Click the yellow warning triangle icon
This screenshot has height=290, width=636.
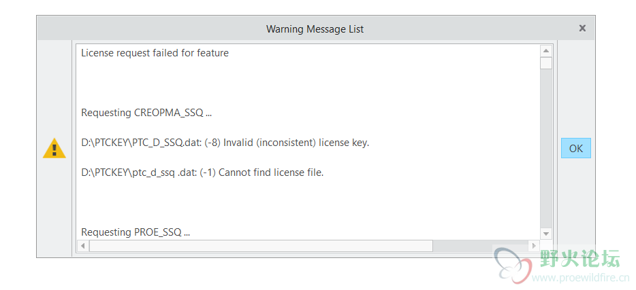pos(54,148)
